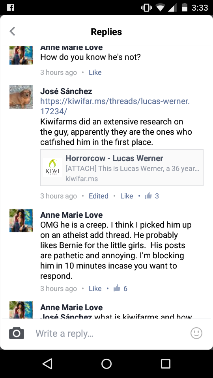The height and width of the screenshot is (378, 213).
Task: Open José Sánchez's profile name
Action: click(x=66, y=91)
